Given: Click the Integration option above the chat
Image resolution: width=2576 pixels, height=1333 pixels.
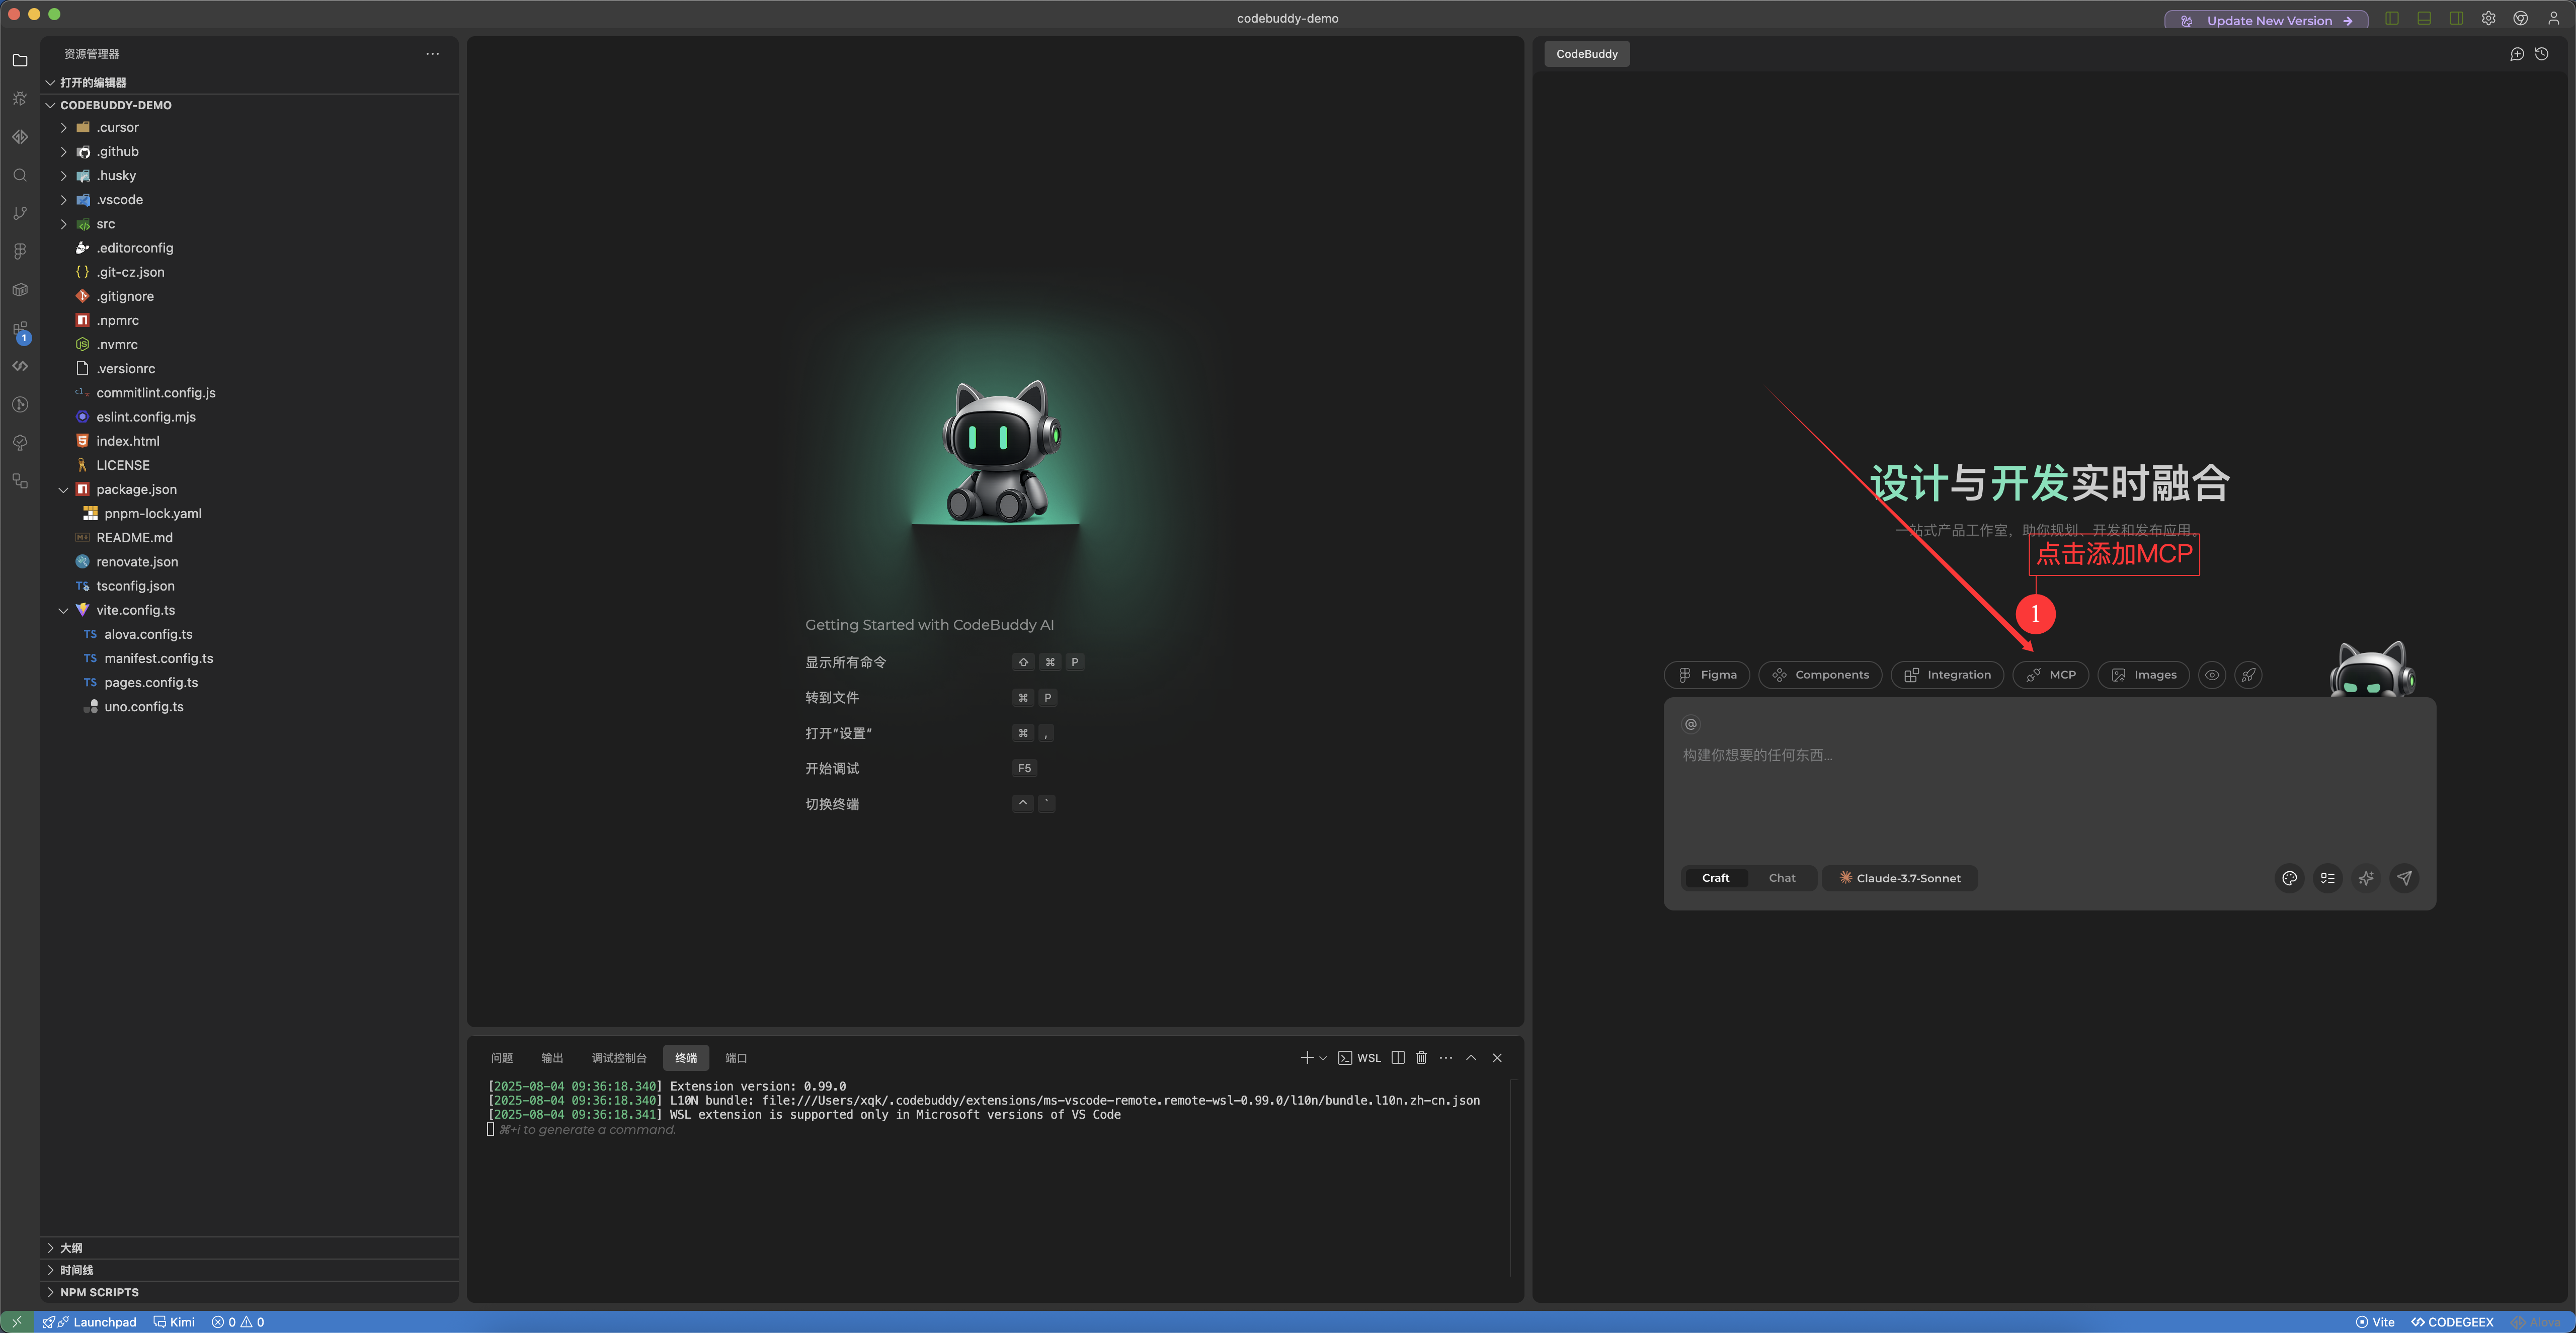Looking at the screenshot, I should (1946, 675).
